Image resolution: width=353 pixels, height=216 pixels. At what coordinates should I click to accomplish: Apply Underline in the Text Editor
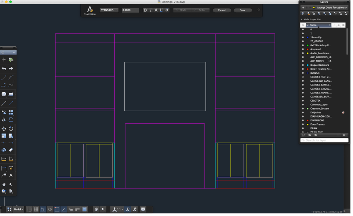161,10
